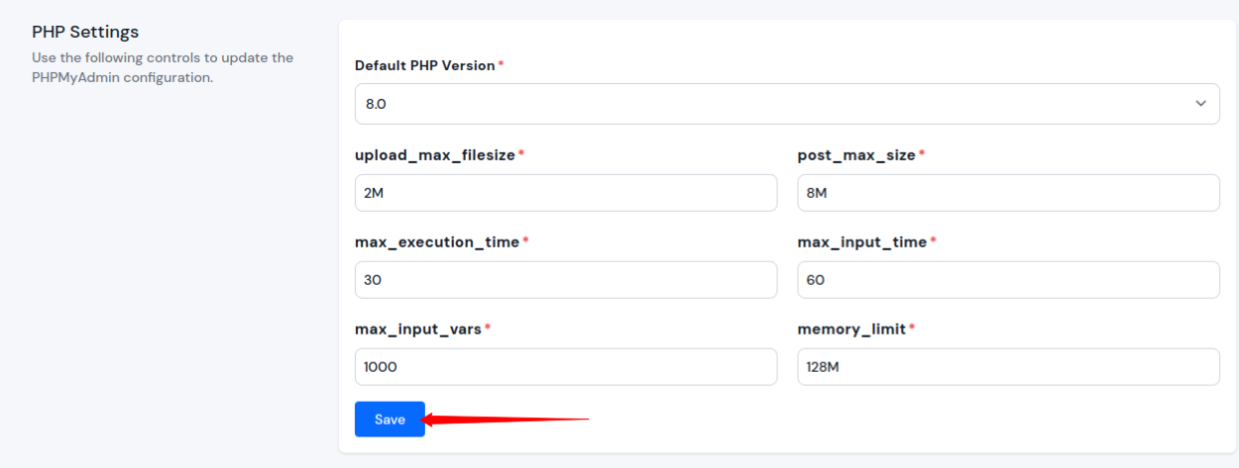The image size is (1239, 468).
Task: Click the max_execution_time label text
Action: click(x=437, y=242)
